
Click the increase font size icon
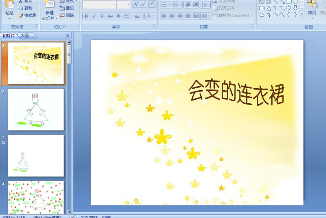tap(136, 4)
